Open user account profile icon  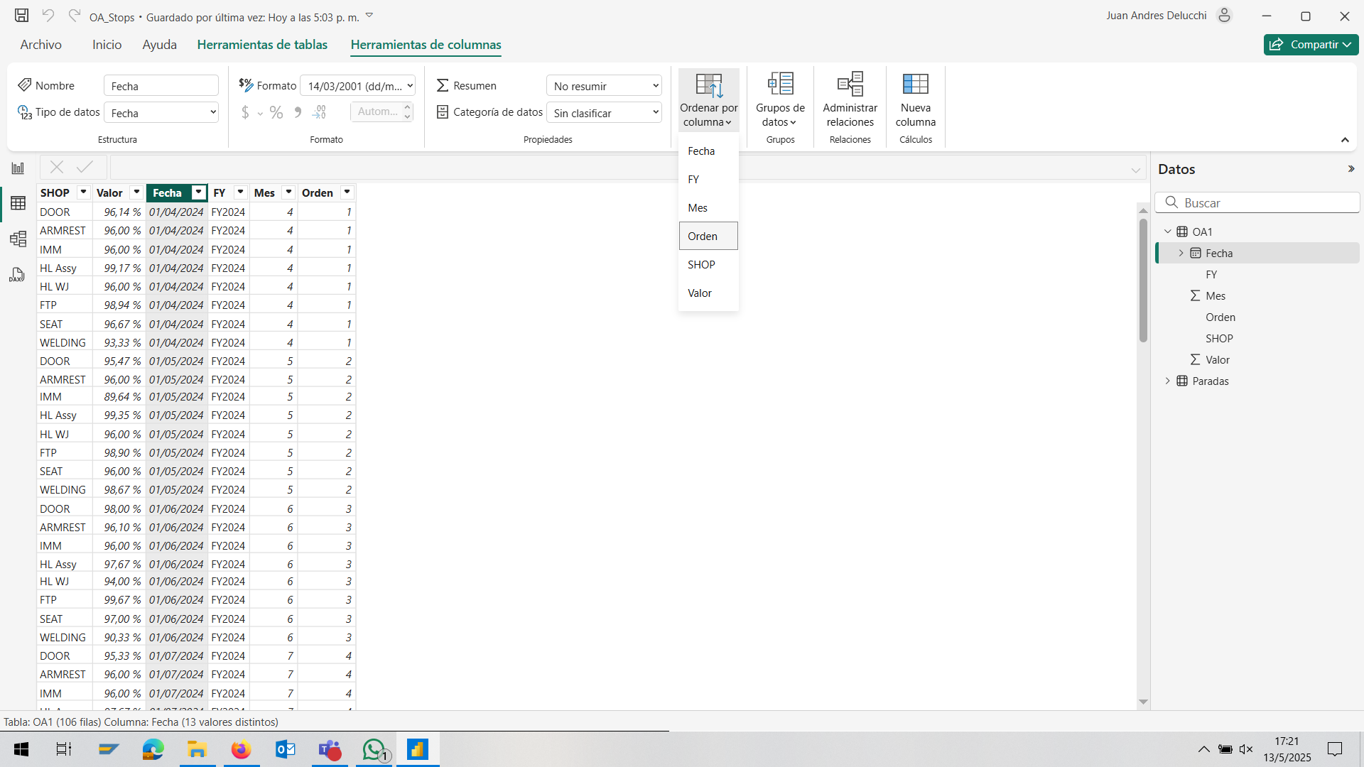click(1224, 16)
